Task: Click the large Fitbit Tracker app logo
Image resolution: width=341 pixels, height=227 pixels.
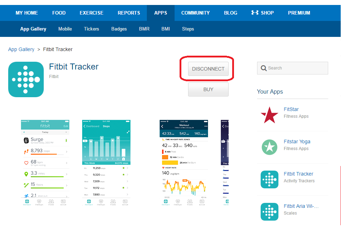Action: point(26,79)
